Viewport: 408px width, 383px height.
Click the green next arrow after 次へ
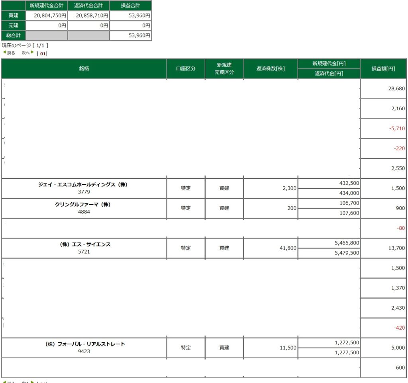click(x=32, y=53)
